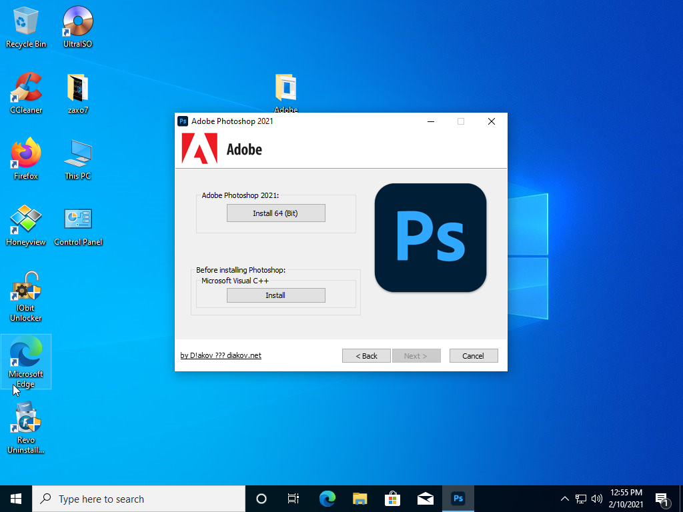Select the Microsoft Edge desktop shortcut

[26, 362]
